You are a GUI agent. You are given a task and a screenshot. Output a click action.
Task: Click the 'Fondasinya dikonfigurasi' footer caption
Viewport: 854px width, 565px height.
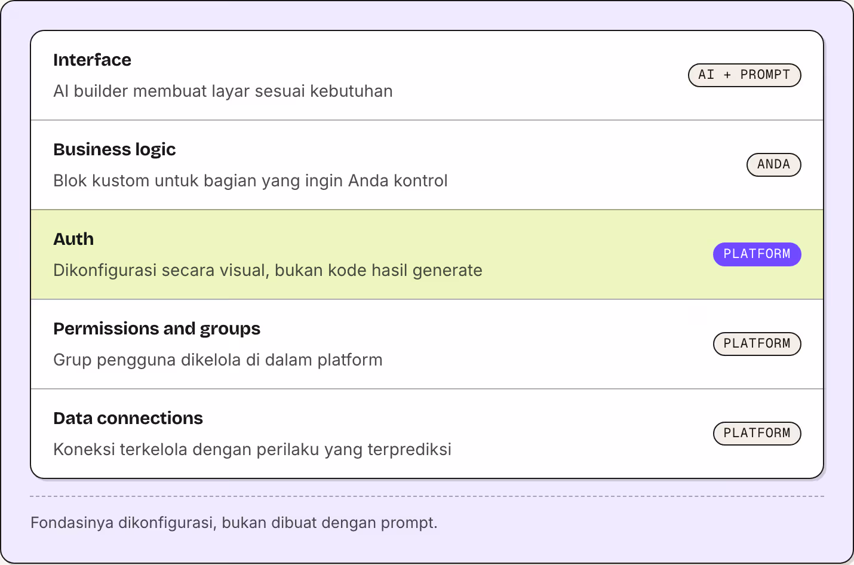tap(234, 523)
